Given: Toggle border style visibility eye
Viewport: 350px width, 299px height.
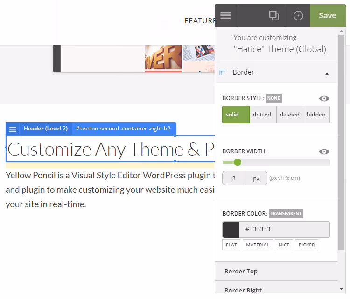Looking at the screenshot, I should [x=324, y=98].
